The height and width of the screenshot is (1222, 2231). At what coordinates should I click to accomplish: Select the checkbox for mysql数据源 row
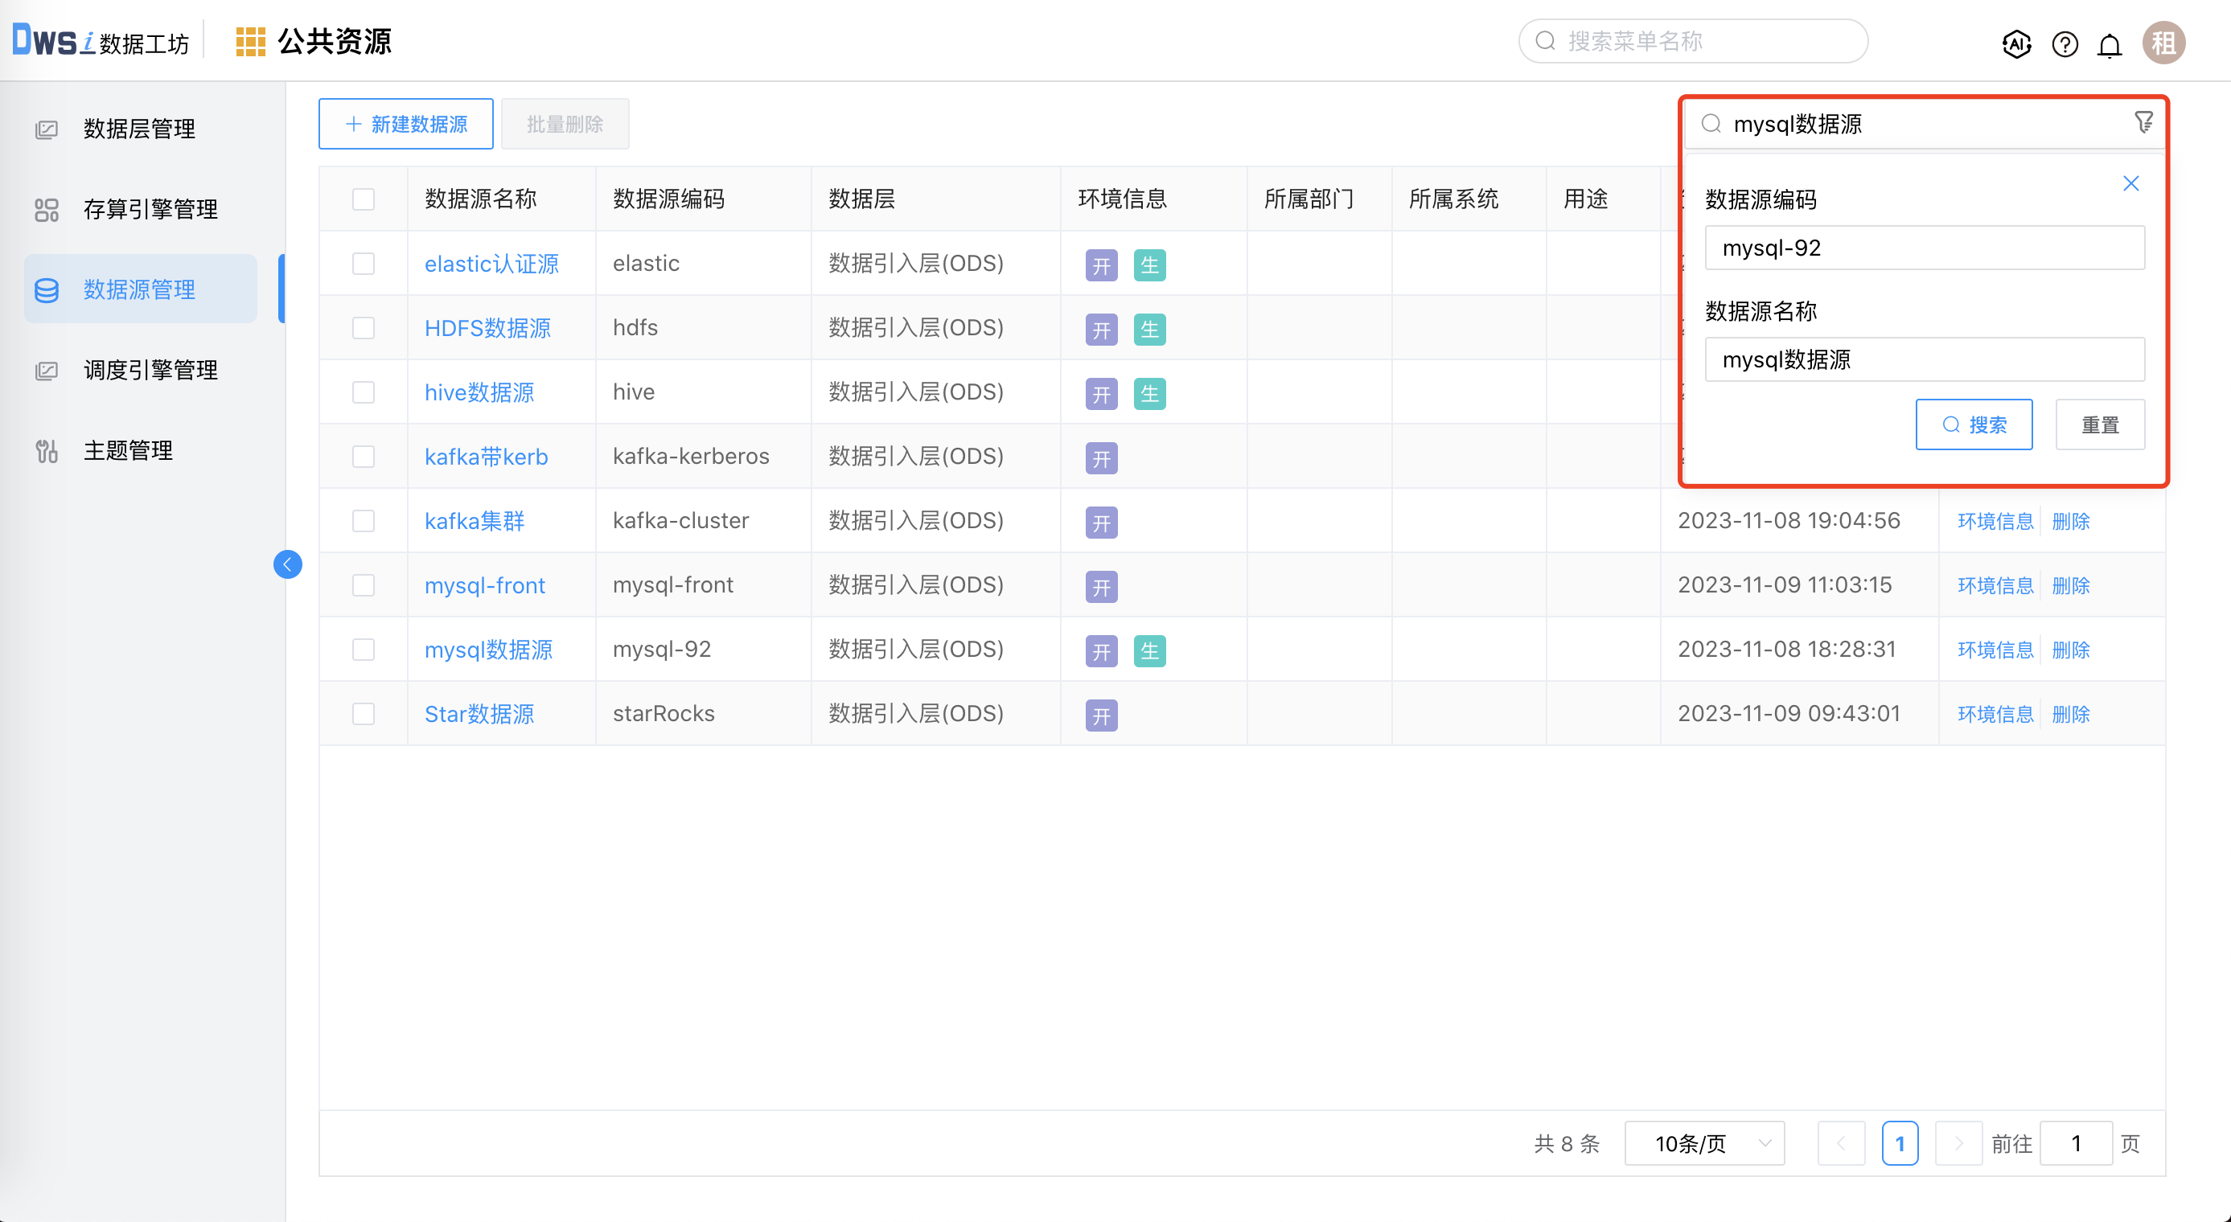pyautogui.click(x=363, y=649)
